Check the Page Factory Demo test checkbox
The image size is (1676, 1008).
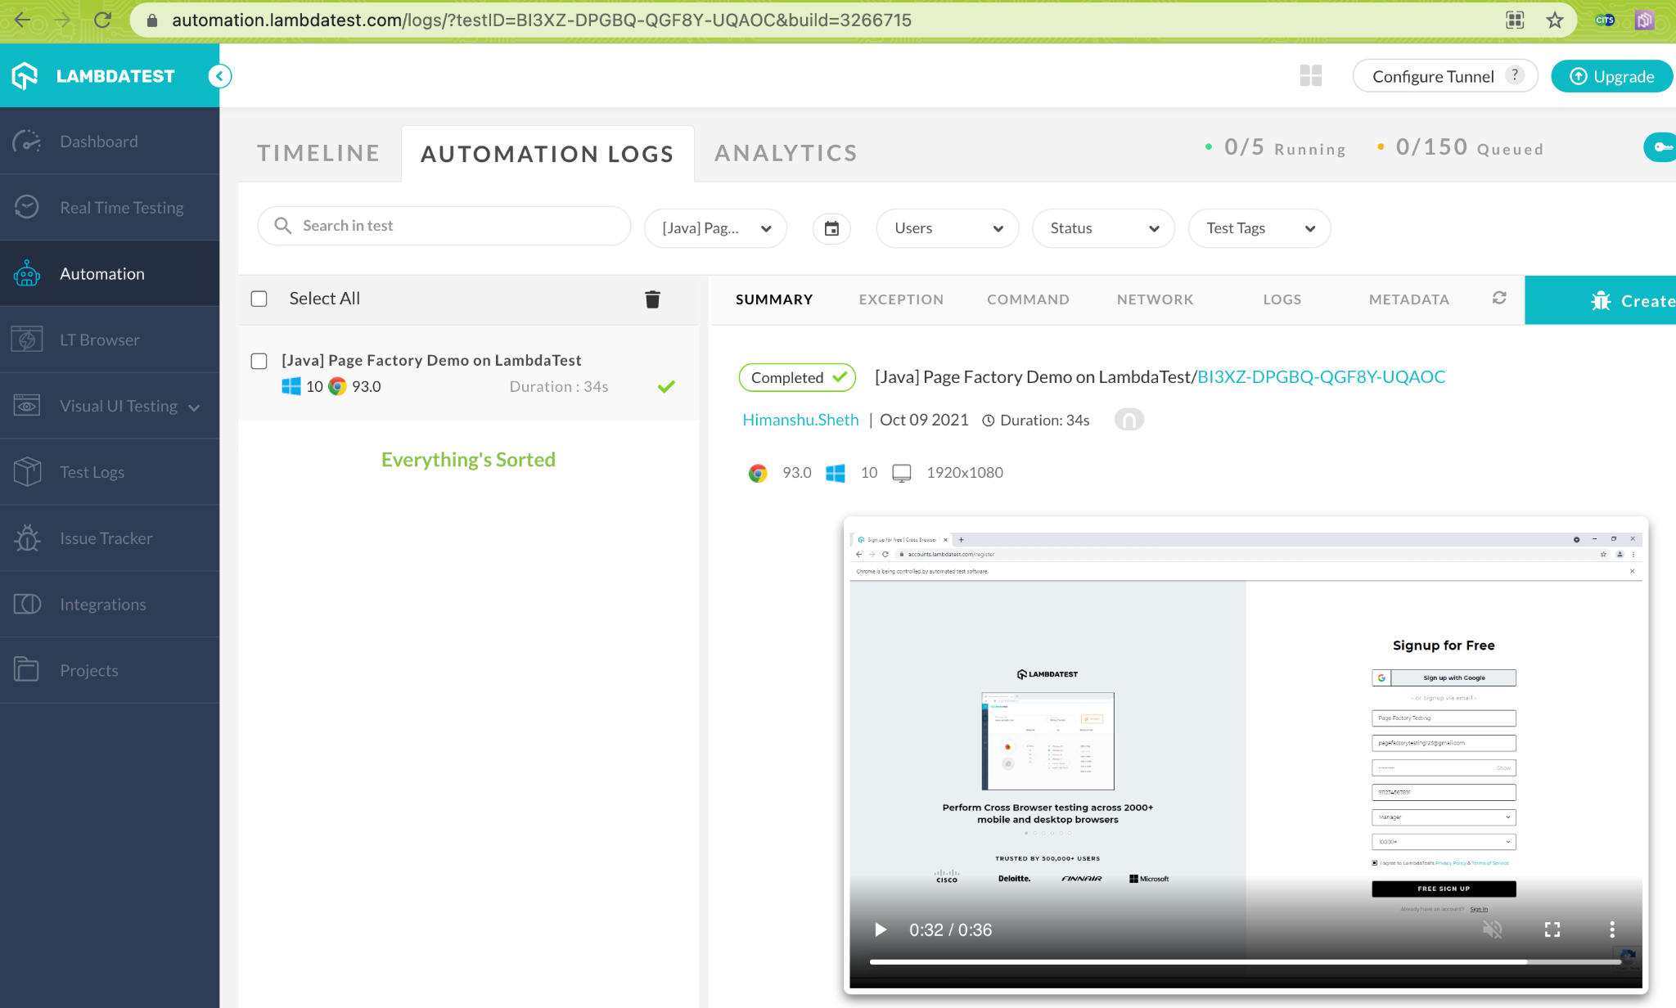tap(259, 361)
